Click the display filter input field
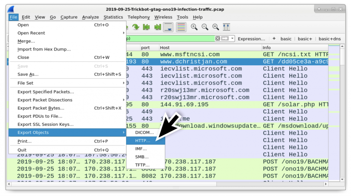This screenshot has height=196, width=351. 170,38
